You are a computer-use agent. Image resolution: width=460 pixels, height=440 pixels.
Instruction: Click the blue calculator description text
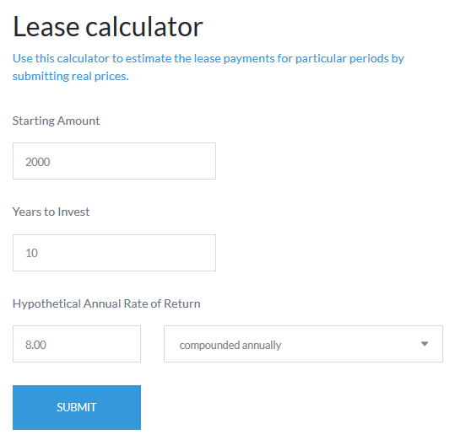point(208,67)
